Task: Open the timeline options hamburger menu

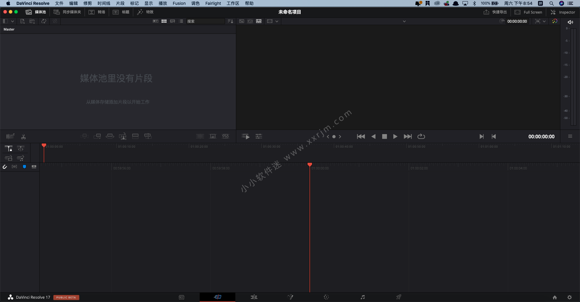Action: point(570,136)
